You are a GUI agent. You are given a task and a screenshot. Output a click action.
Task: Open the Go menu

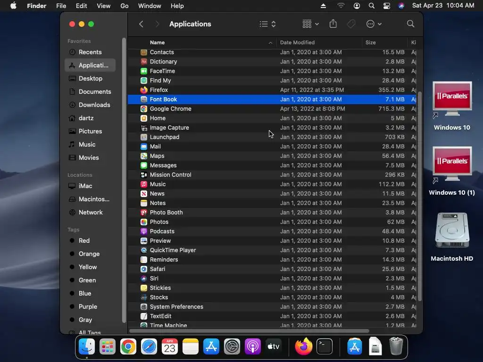125,6
